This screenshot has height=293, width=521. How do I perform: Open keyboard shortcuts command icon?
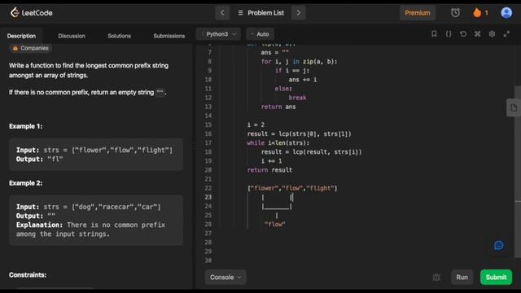click(x=478, y=34)
